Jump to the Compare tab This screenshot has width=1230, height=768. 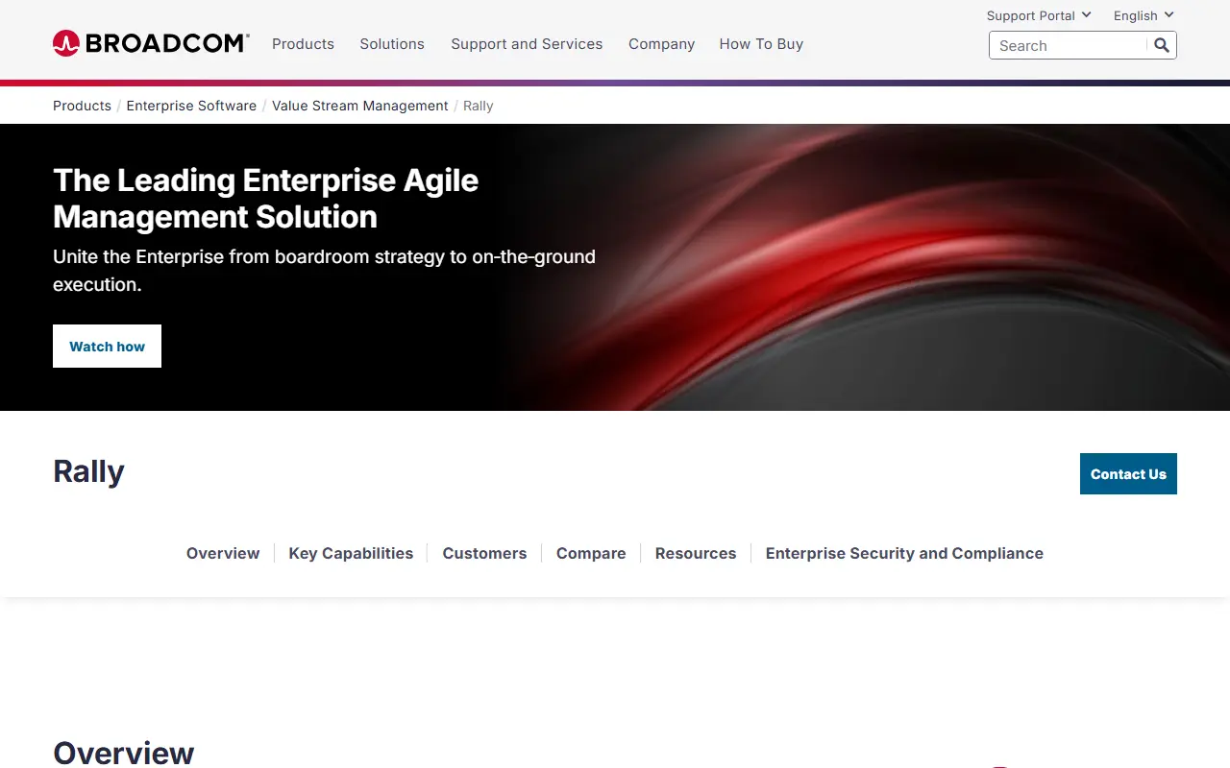click(591, 553)
